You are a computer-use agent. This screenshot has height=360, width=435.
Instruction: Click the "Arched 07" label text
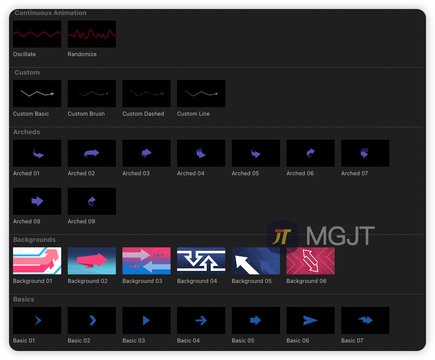(x=355, y=173)
